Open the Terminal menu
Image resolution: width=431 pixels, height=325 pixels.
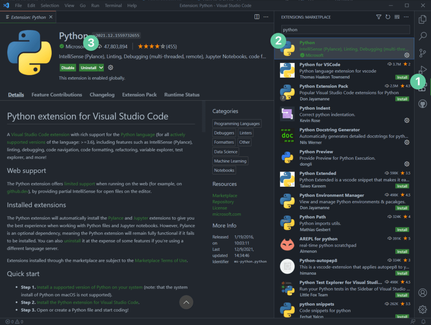pyautogui.click(x=113, y=5)
